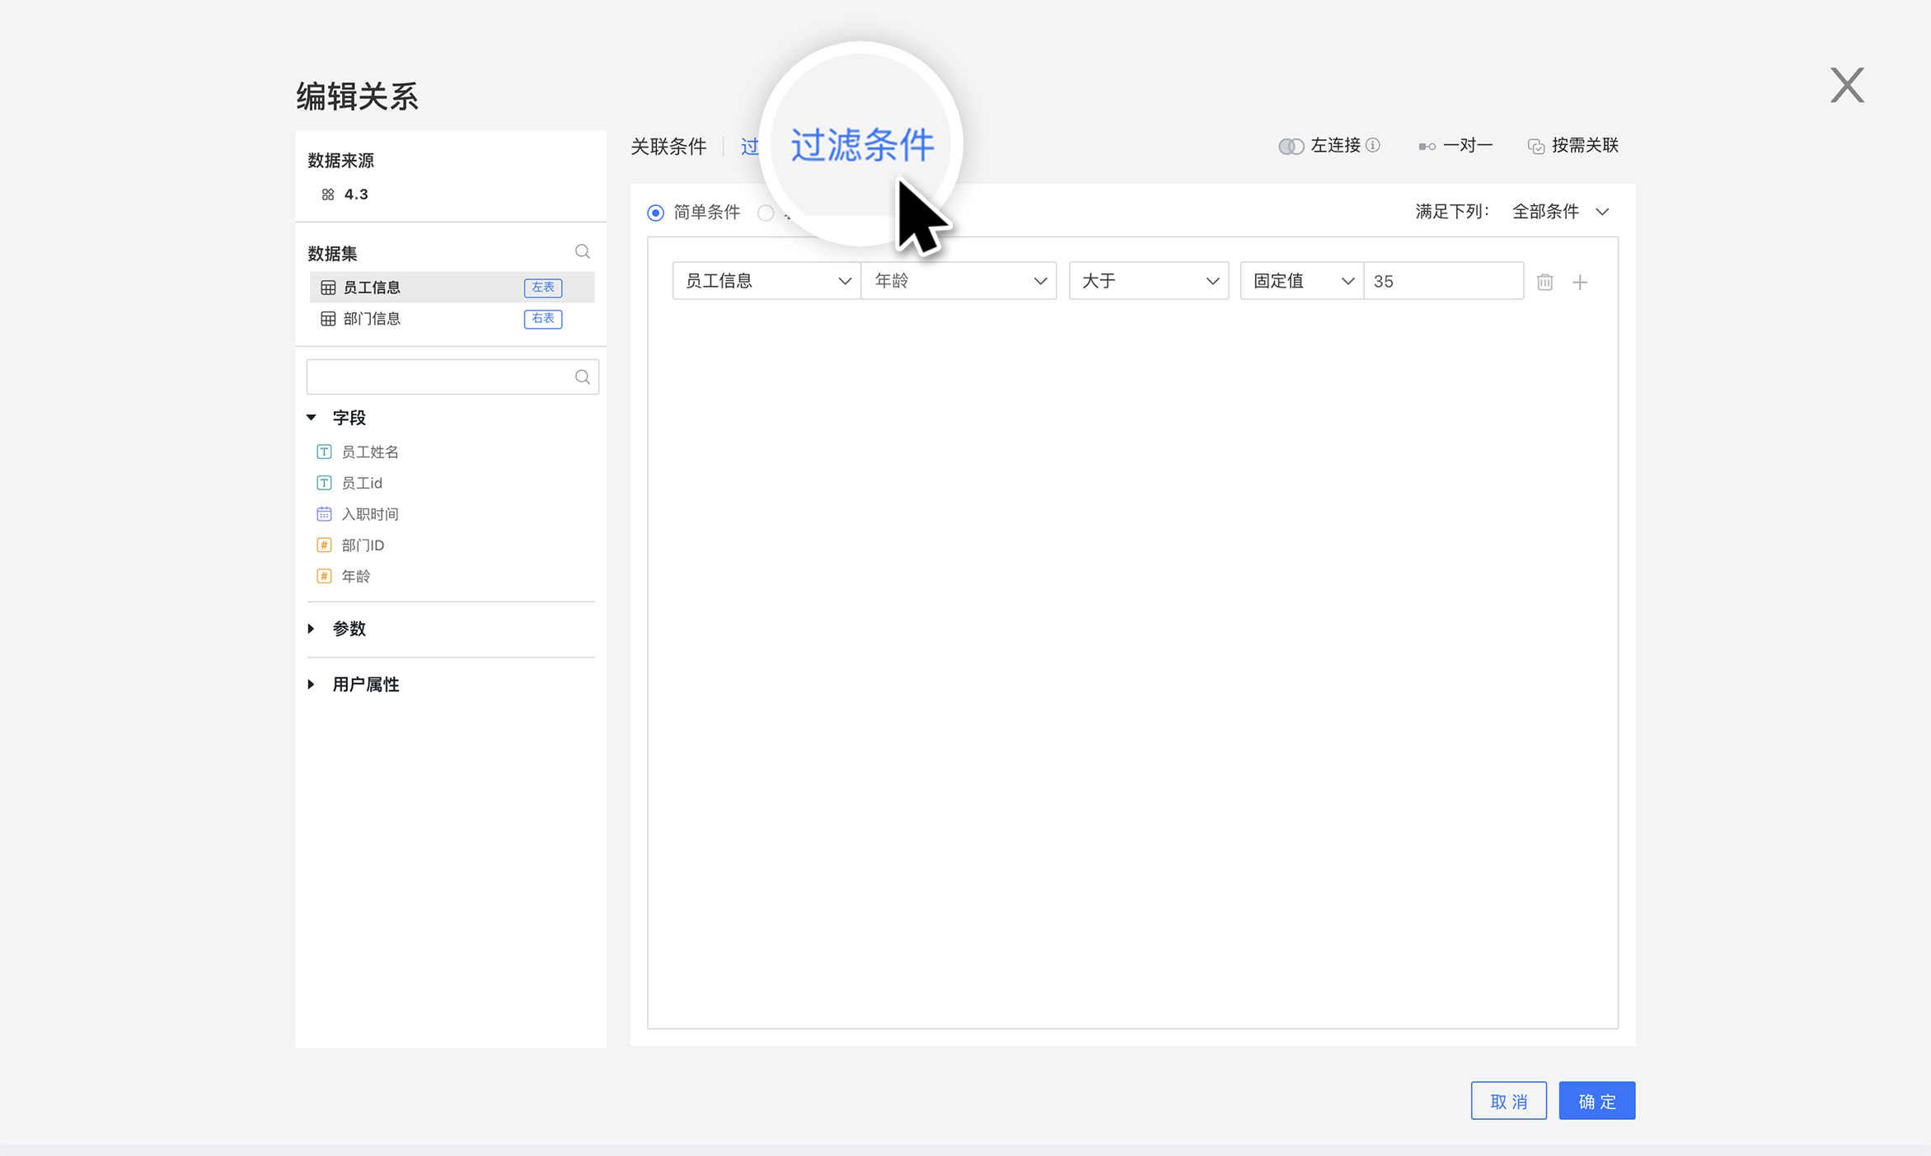The height and width of the screenshot is (1156, 1931).
Task: Select the 年龄 field in list
Action: (356, 576)
